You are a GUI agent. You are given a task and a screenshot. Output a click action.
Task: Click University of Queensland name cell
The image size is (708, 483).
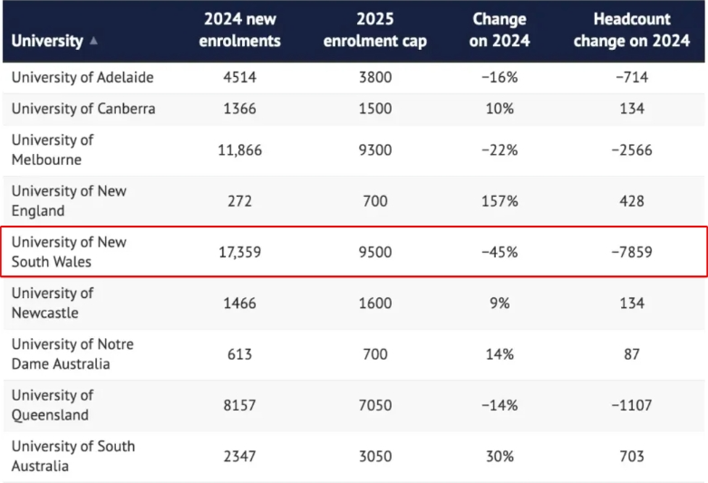point(52,405)
